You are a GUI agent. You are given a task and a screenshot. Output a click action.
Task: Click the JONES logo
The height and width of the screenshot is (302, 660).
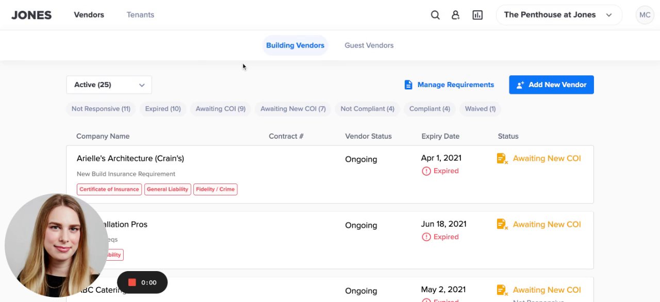pos(31,15)
